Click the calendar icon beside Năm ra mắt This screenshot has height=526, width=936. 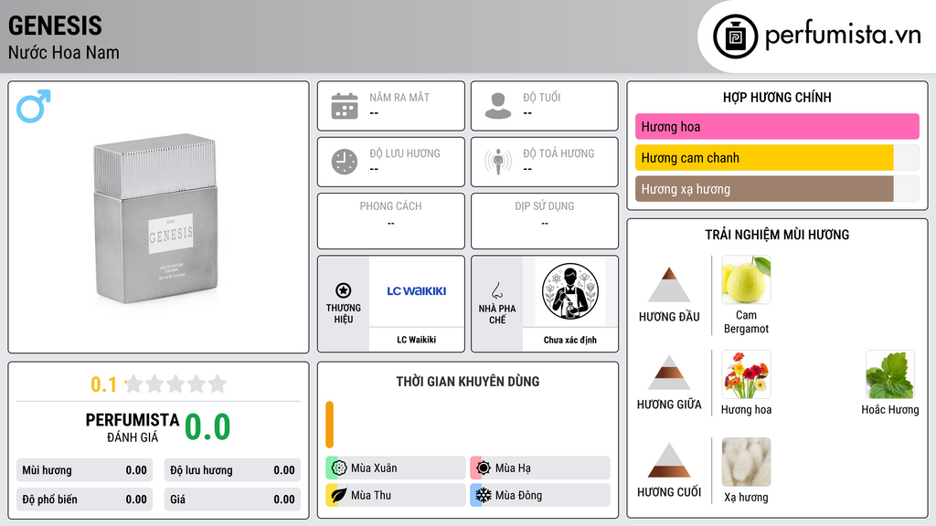coord(345,106)
